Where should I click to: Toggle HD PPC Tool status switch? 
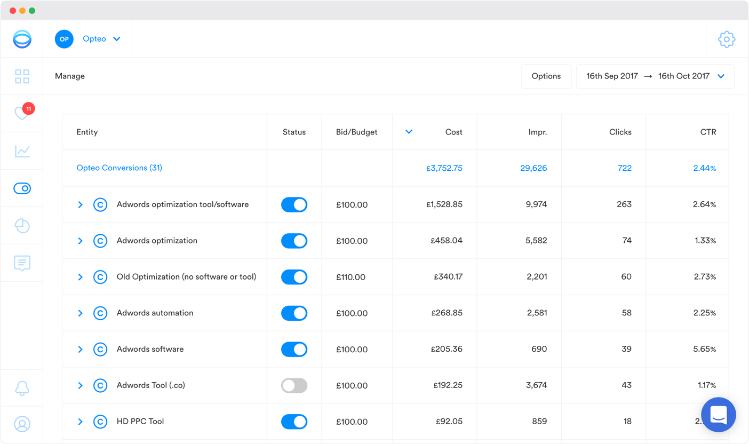coord(294,422)
